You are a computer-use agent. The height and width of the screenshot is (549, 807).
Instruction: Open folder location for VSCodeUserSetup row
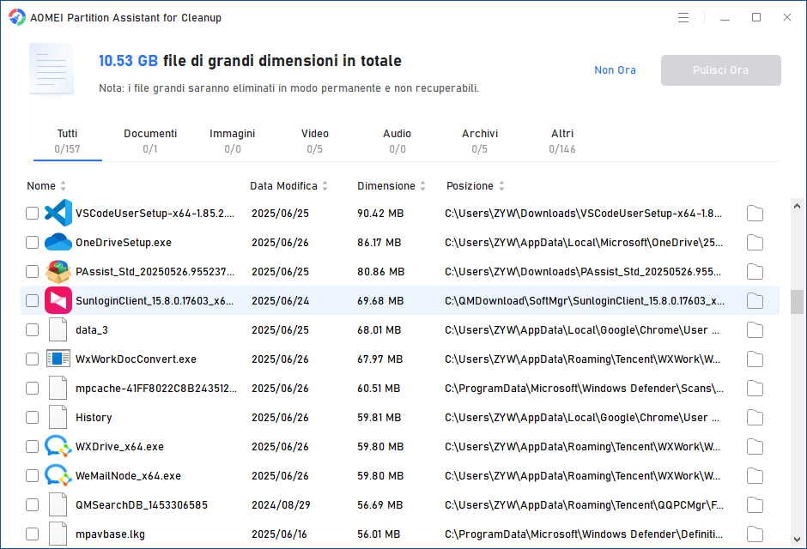[755, 214]
